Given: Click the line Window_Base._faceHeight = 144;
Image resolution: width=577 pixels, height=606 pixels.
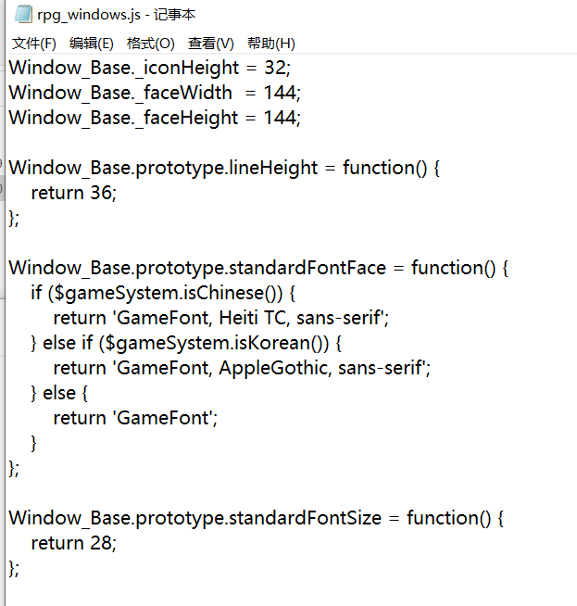Looking at the screenshot, I should click(x=155, y=118).
